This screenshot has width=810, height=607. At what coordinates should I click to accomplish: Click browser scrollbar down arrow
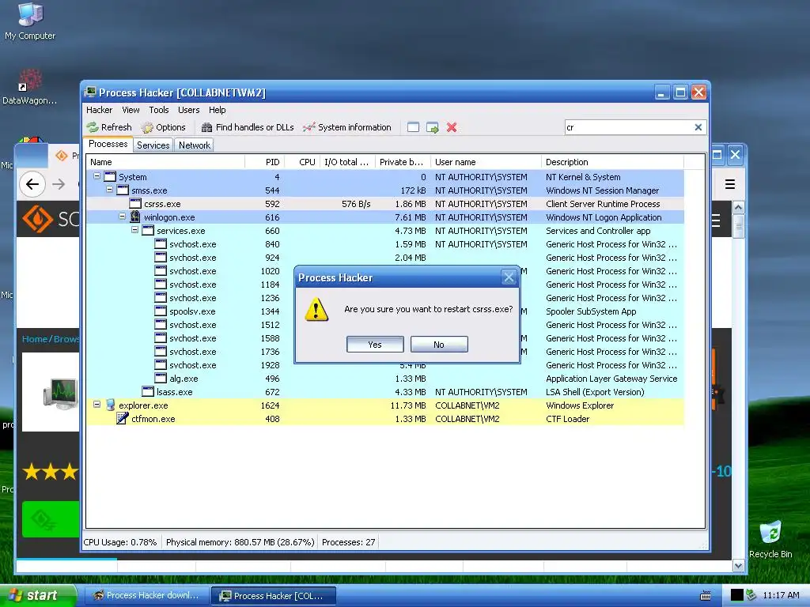coord(738,566)
